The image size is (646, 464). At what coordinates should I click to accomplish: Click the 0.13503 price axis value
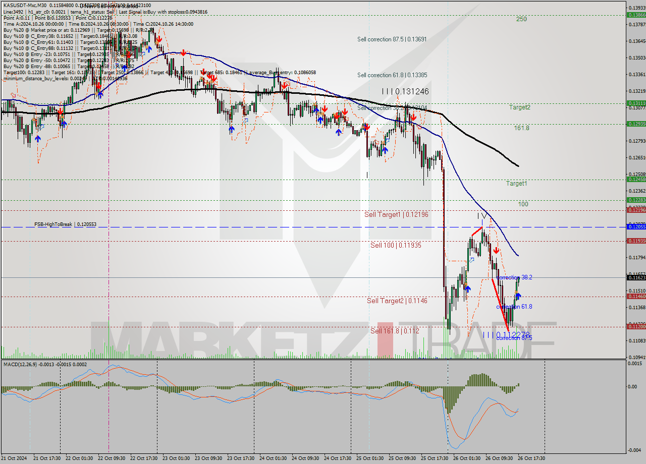pos(637,57)
